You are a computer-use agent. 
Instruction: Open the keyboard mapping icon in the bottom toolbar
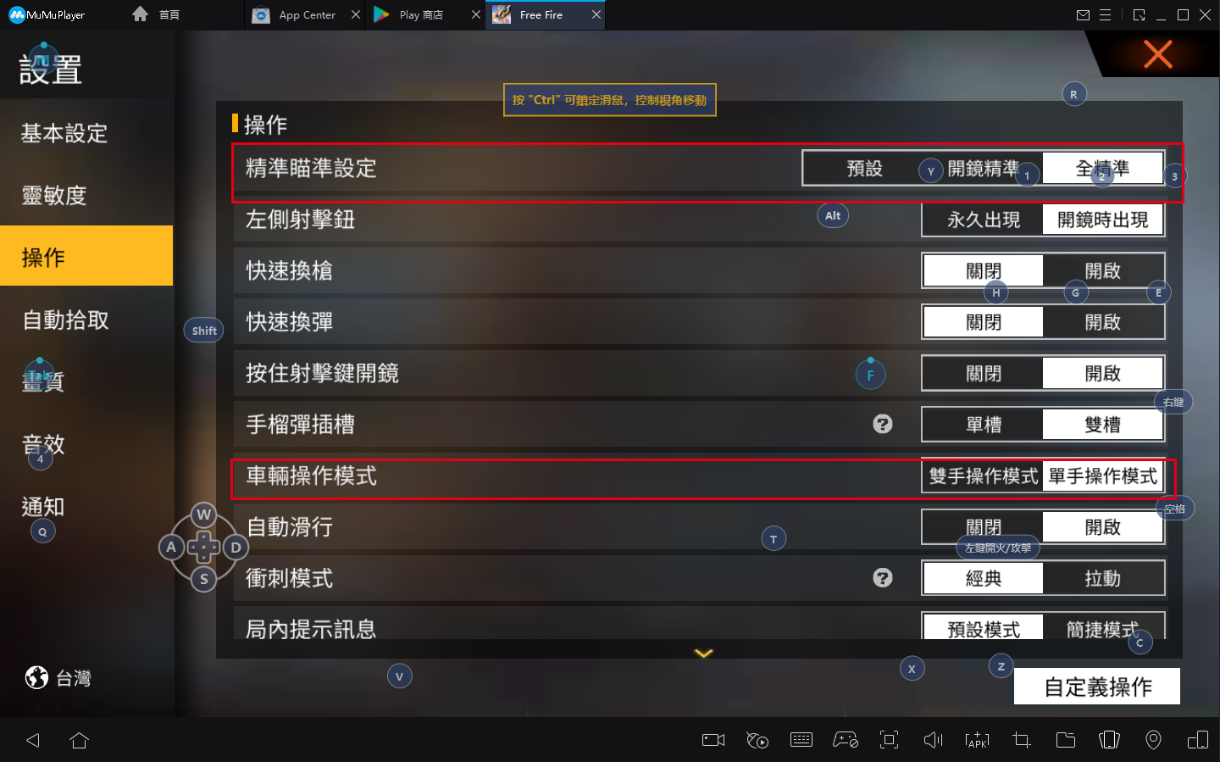(x=801, y=740)
